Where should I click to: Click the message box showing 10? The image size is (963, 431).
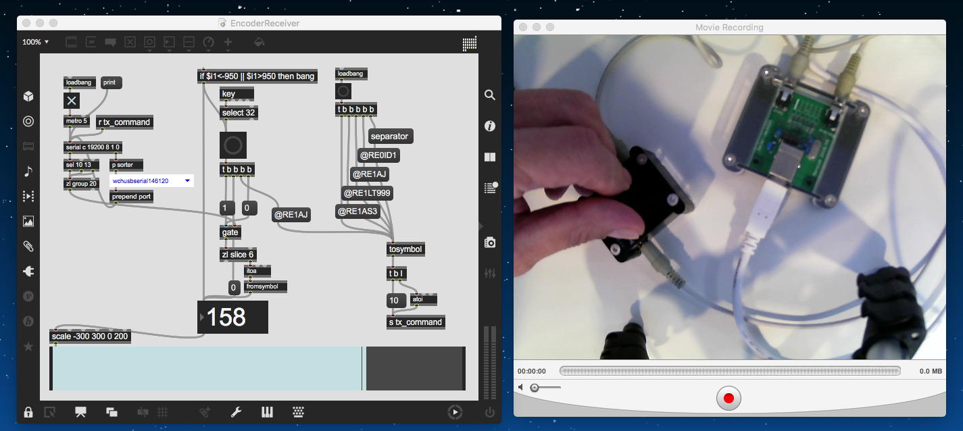point(396,301)
